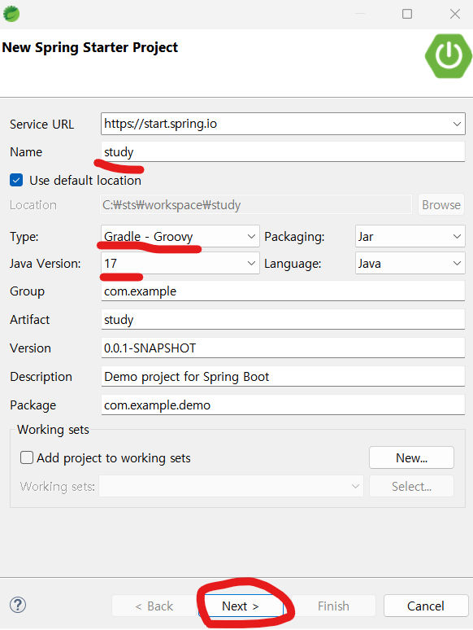The image size is (473, 630).
Task: Click the New... working set button
Action: (x=411, y=457)
